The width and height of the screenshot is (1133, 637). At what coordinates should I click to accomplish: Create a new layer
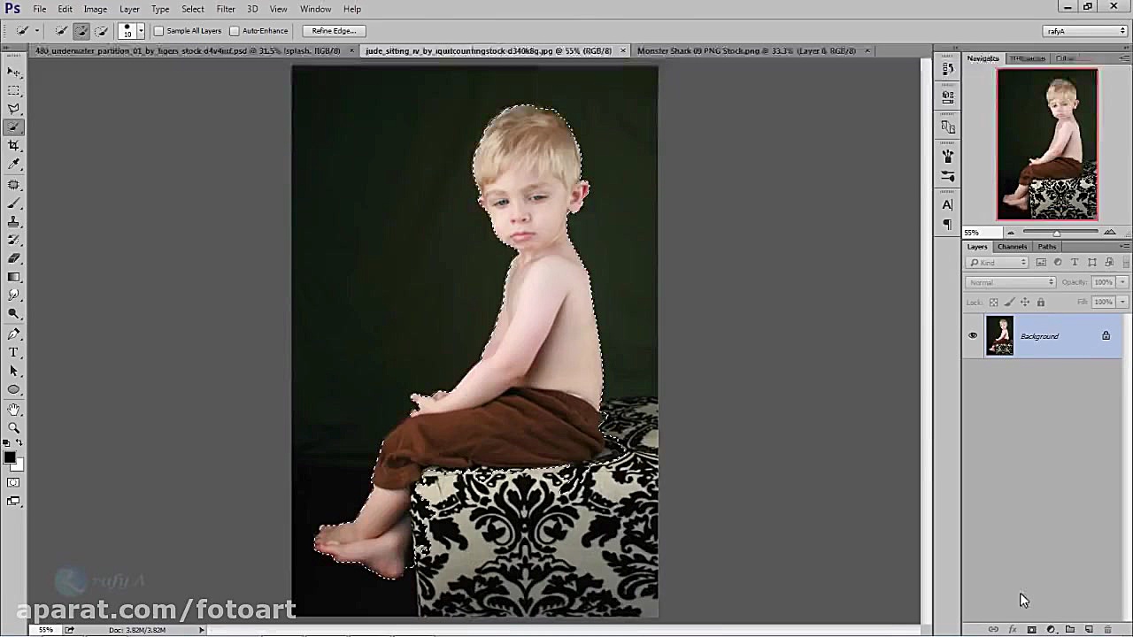tap(1089, 630)
